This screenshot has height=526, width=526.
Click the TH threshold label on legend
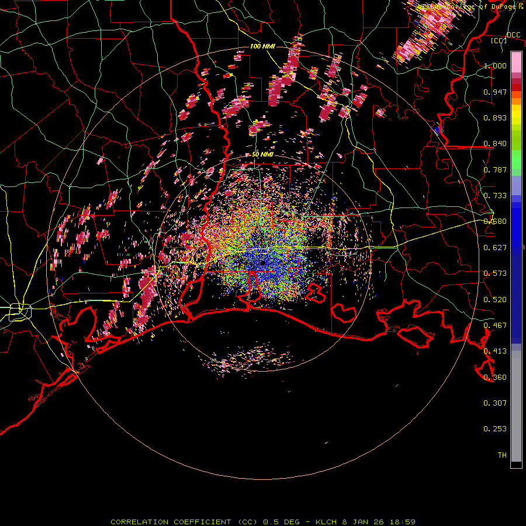coord(502,455)
